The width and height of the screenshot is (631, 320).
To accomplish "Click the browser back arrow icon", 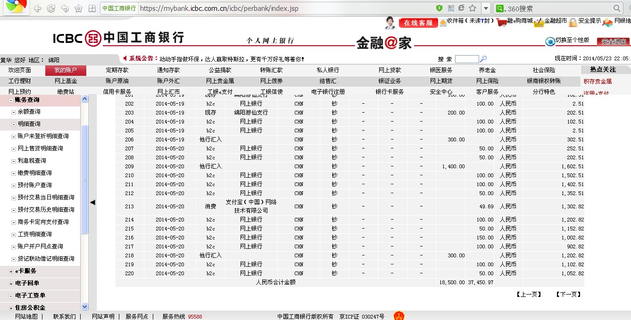I will pos(38,8).
